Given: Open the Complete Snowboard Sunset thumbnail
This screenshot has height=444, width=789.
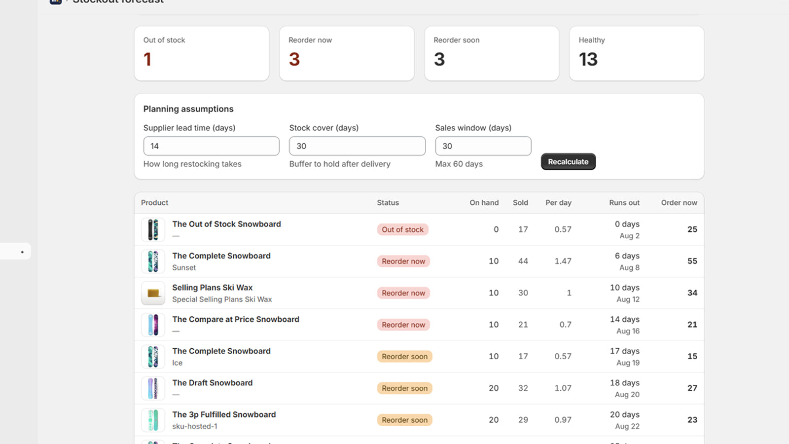Looking at the screenshot, I should [x=153, y=261].
